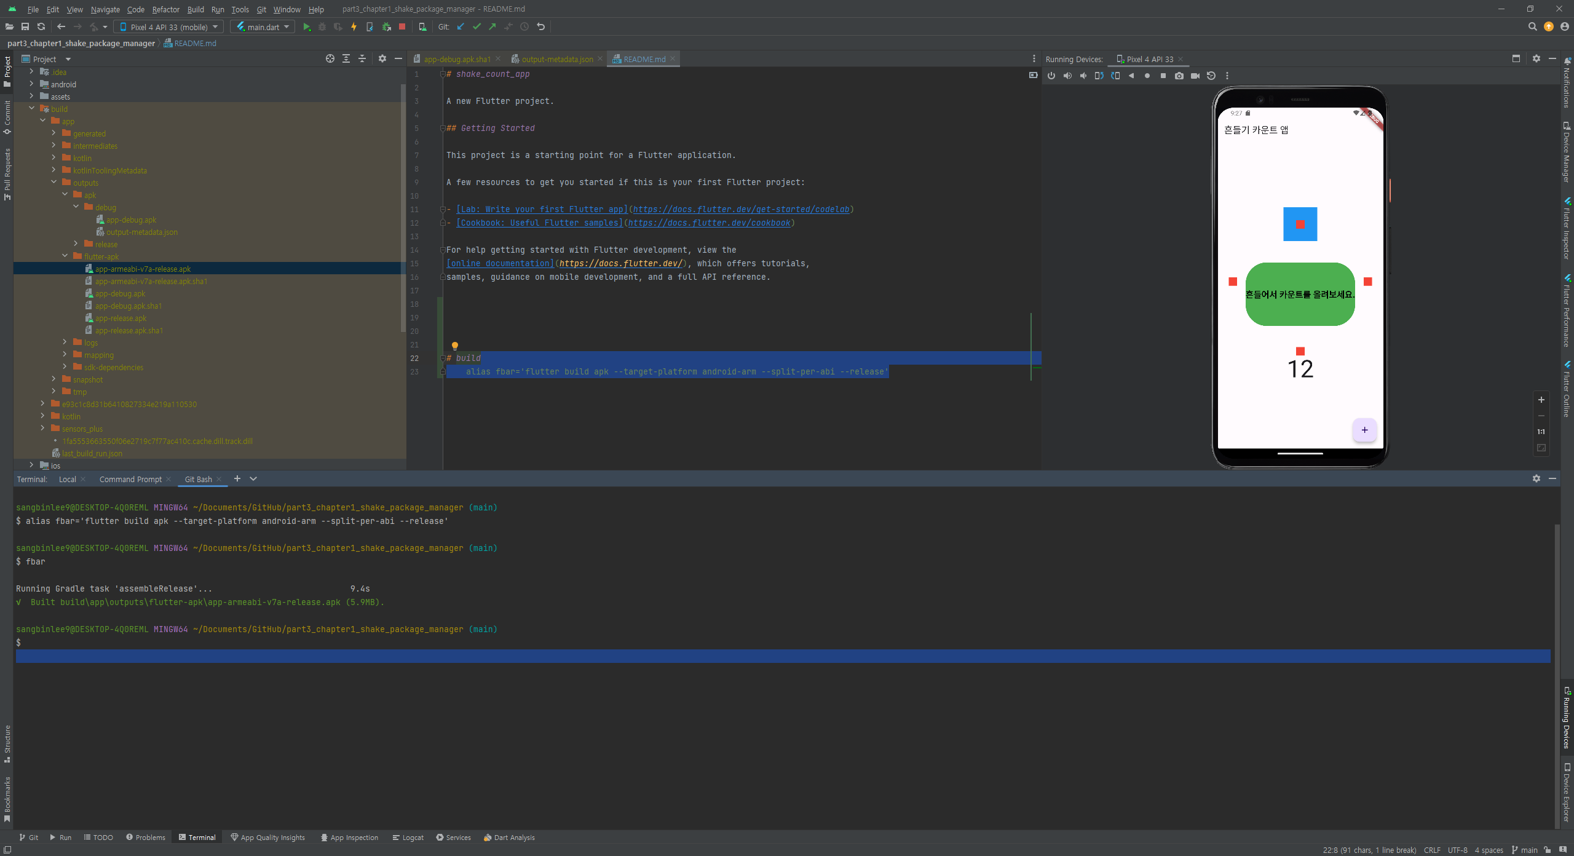This screenshot has height=856, width=1574.
Task: Click the Flutter Hot Reload lightning icon
Action: coord(354,27)
